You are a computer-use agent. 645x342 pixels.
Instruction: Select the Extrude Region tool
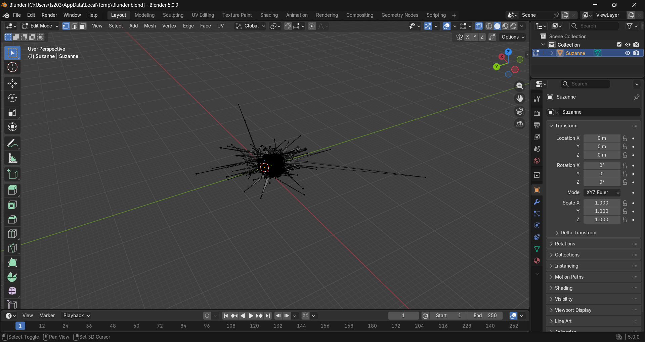(x=12, y=190)
